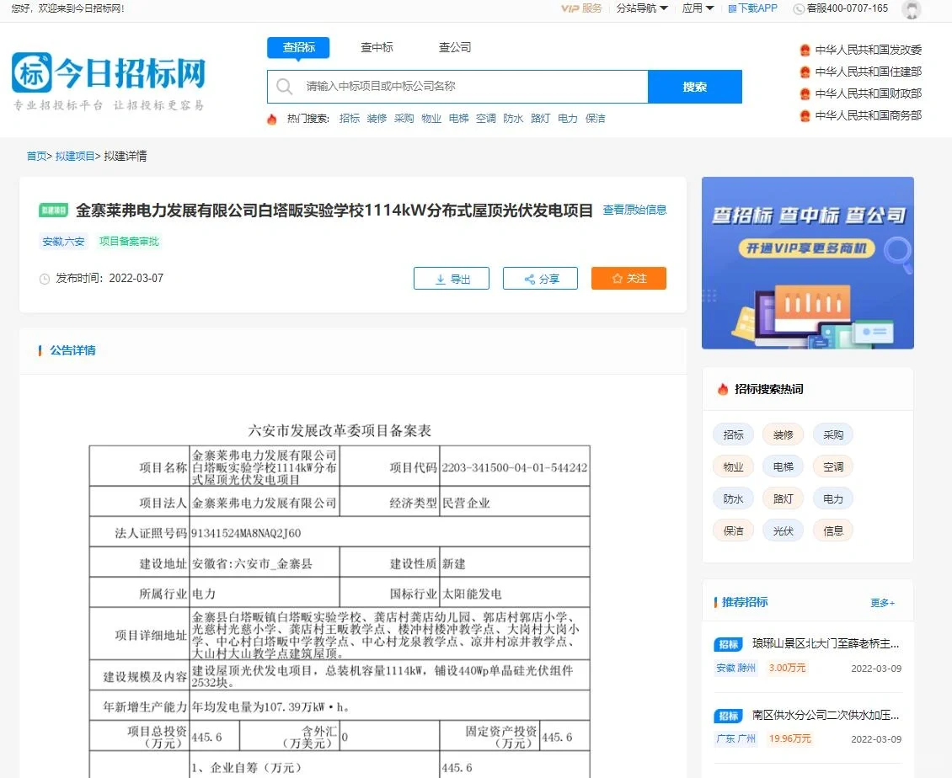Click the emblem icon beside 中华人民共和国发改委
This screenshot has width=952, height=778.
point(804,50)
